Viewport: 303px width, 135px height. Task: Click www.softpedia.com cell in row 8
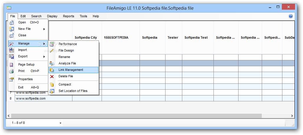click(x=44, y=98)
